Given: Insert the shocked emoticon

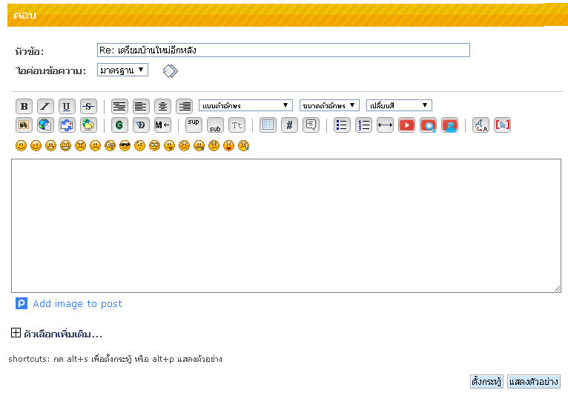Looking at the screenshot, I should tap(110, 145).
